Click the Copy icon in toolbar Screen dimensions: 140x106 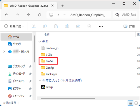click(45, 26)
